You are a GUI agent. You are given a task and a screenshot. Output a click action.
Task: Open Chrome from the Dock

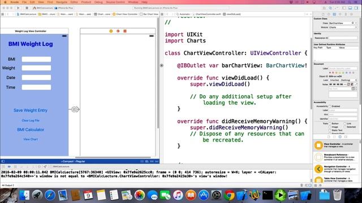click(x=229, y=196)
